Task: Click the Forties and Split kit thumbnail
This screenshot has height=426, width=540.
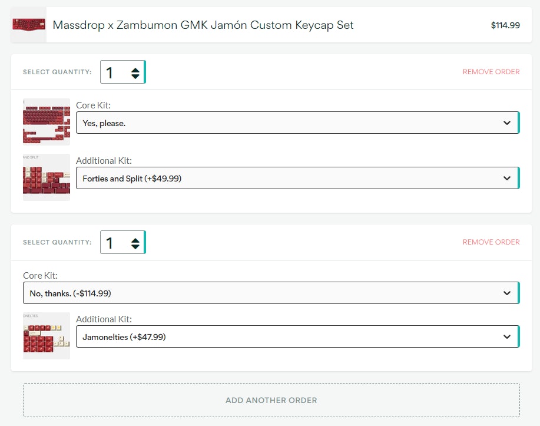Action: [x=46, y=177]
